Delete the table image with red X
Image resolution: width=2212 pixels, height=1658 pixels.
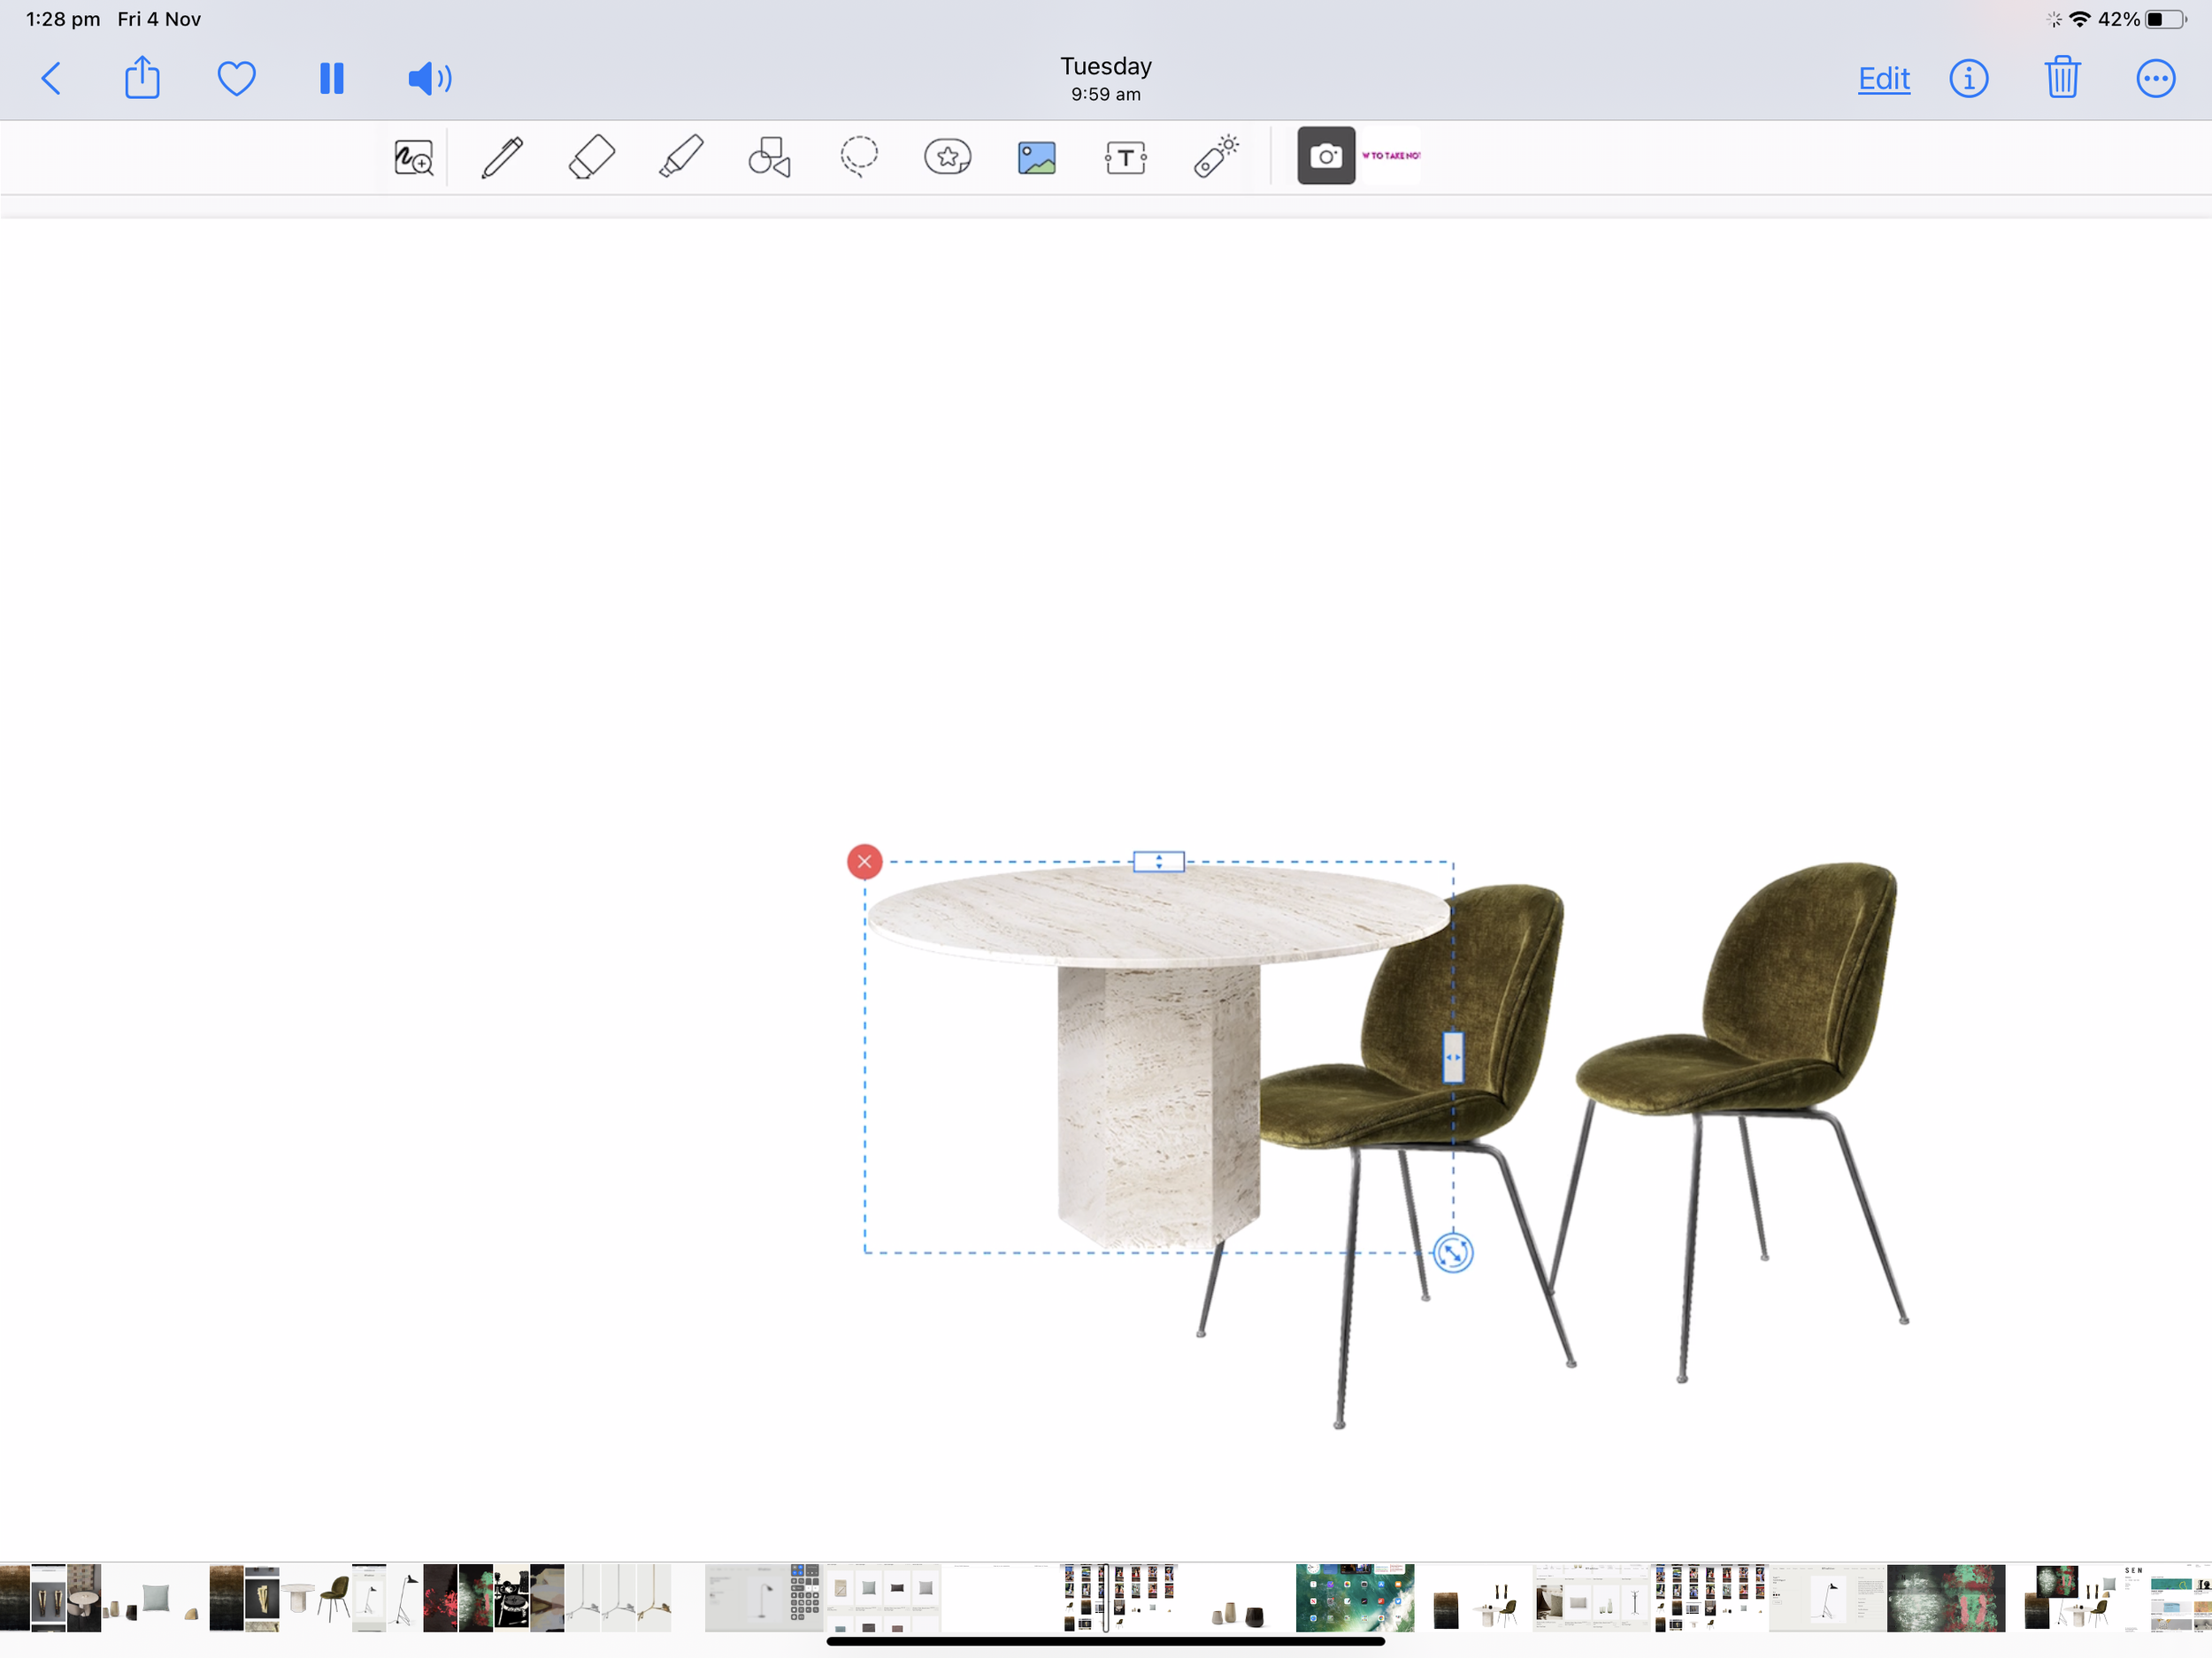click(x=864, y=862)
